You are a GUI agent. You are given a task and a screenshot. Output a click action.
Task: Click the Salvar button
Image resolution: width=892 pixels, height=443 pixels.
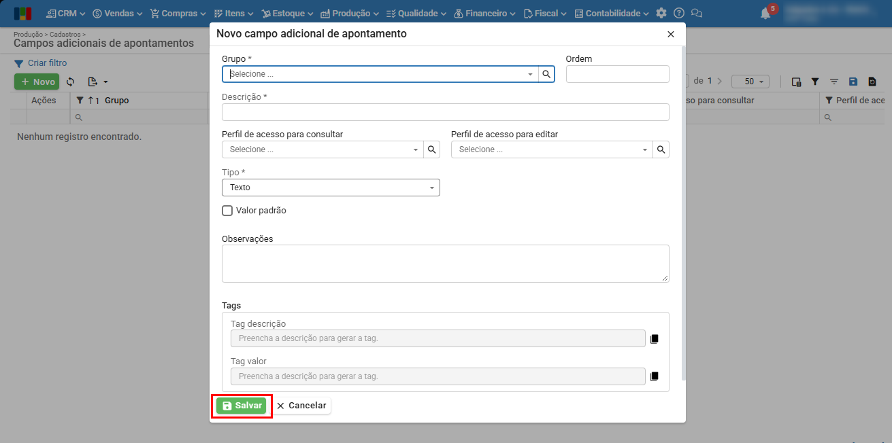242,406
